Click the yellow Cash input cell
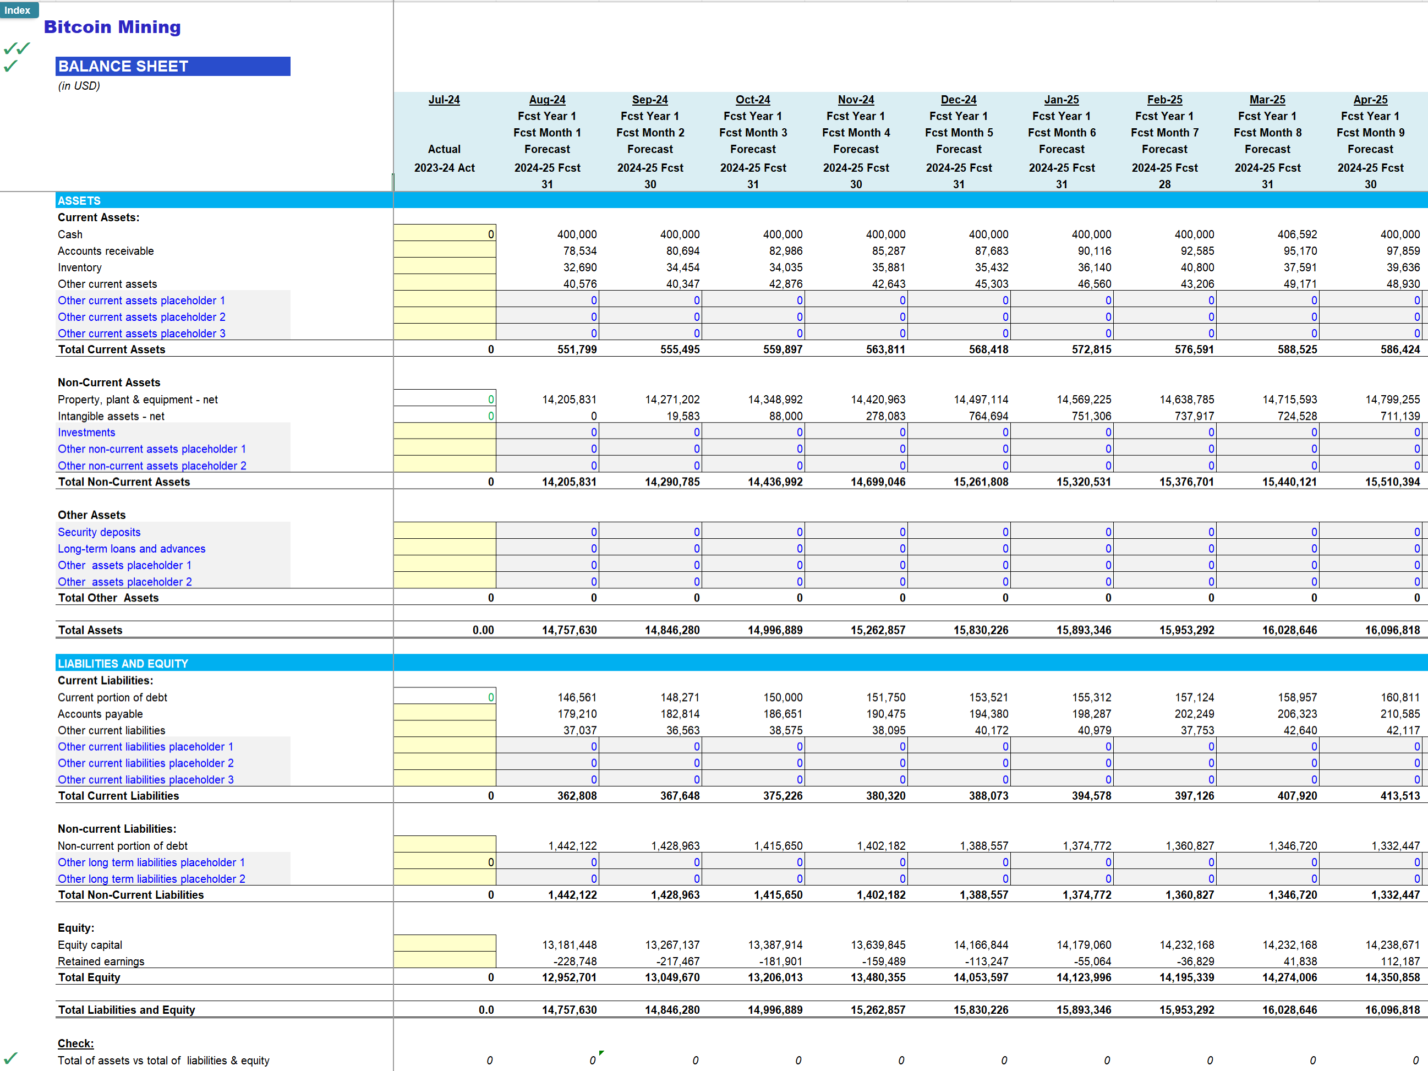Image resolution: width=1428 pixels, height=1071 pixels. click(444, 234)
